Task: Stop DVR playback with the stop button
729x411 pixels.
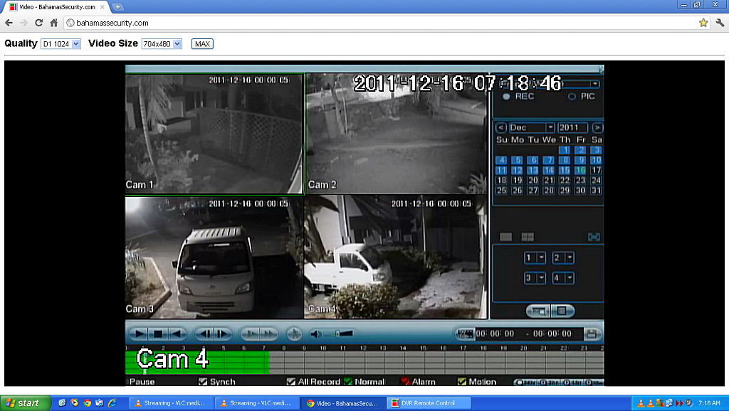Action: (158, 333)
